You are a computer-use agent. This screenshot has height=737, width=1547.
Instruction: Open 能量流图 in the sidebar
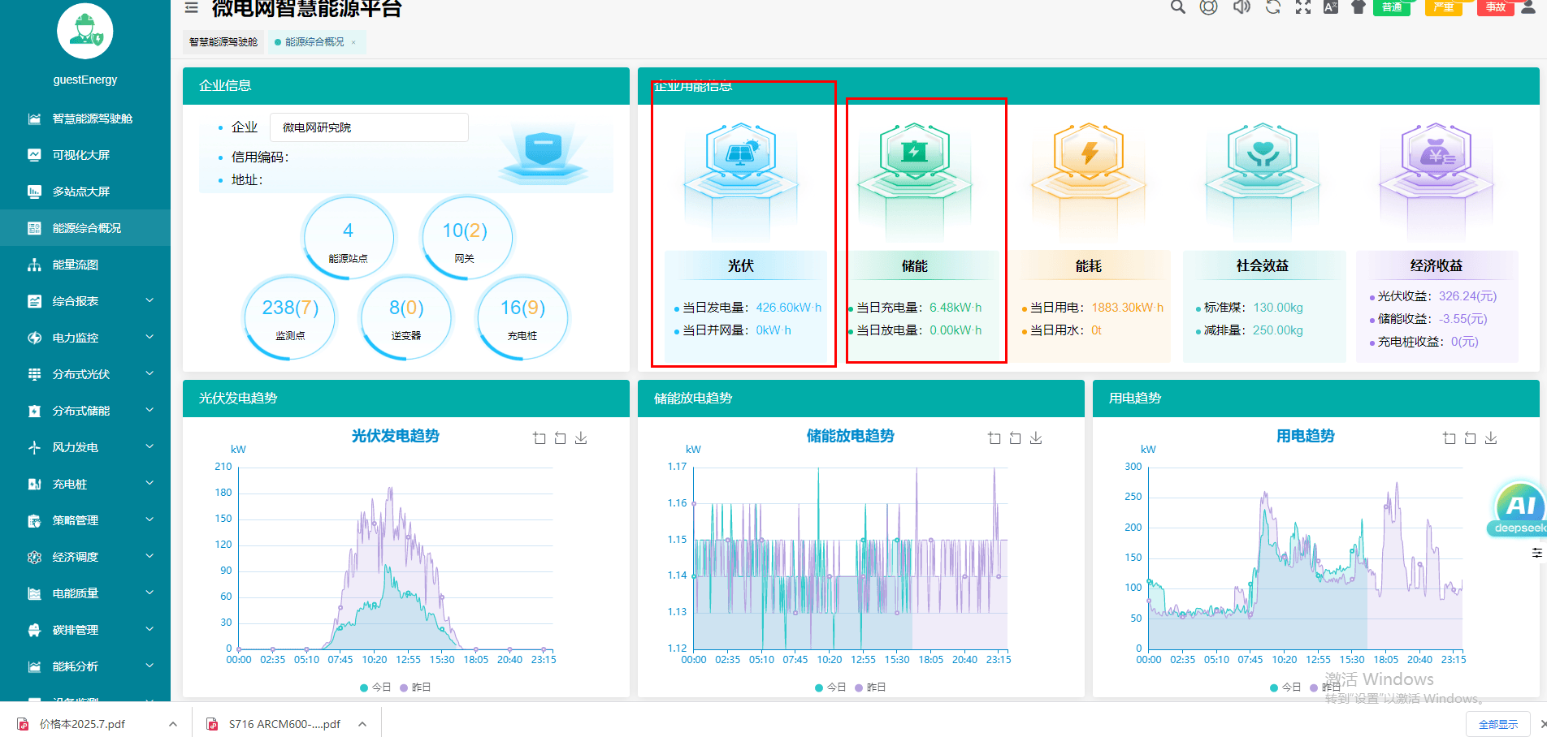pyautogui.click(x=76, y=265)
